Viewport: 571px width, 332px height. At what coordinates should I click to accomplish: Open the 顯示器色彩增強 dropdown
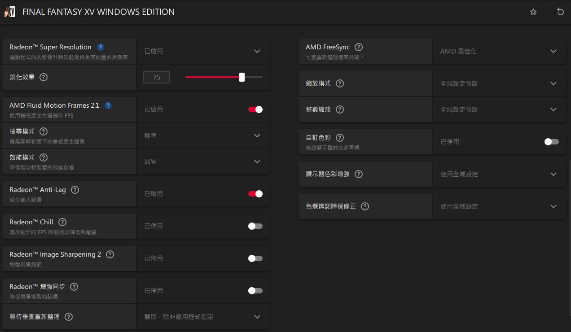500,174
